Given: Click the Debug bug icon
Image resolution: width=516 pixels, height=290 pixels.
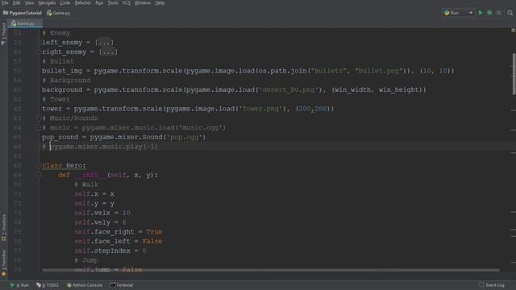Looking at the screenshot, I should [489, 13].
